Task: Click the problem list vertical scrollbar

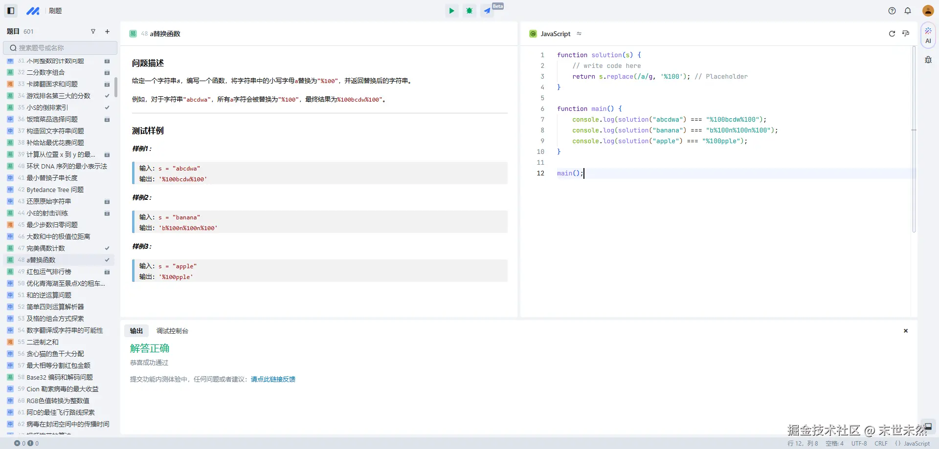Action: click(116, 87)
